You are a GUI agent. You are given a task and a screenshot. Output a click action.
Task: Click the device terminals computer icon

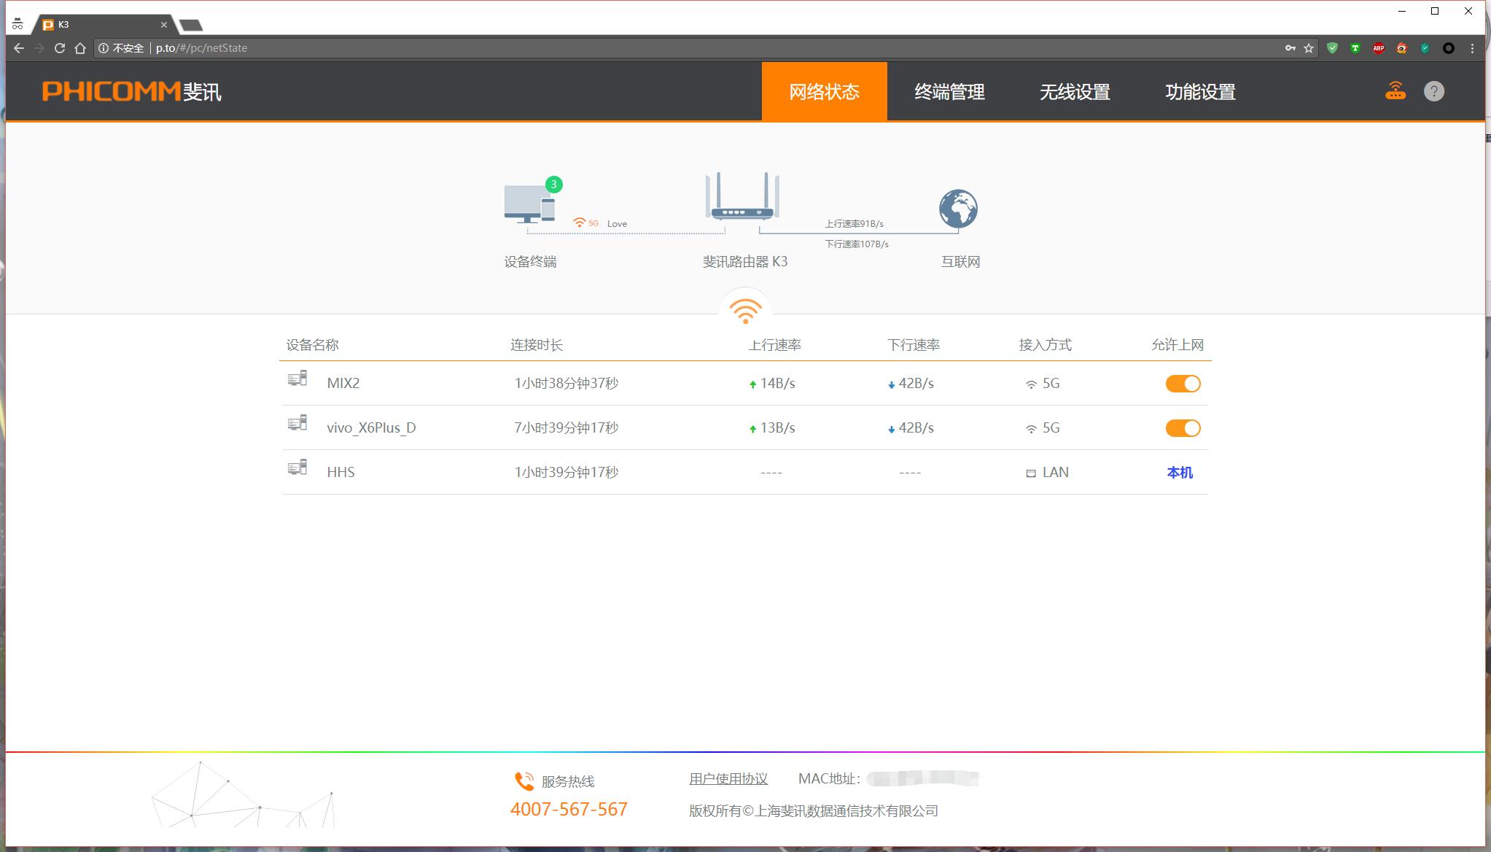coord(530,204)
